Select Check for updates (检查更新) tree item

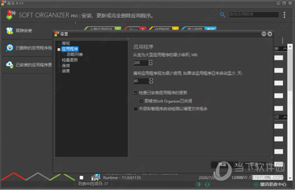[x=70, y=60]
